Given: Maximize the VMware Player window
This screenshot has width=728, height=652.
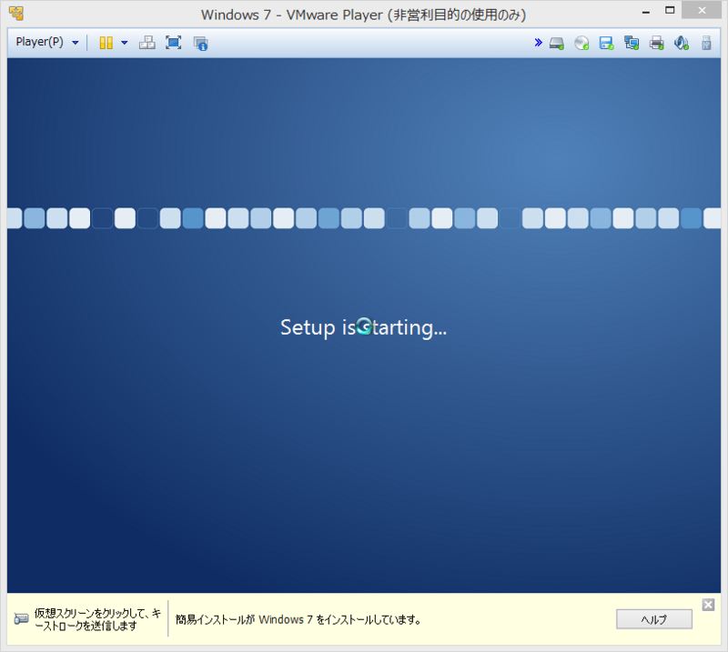Looking at the screenshot, I should pyautogui.click(x=670, y=11).
